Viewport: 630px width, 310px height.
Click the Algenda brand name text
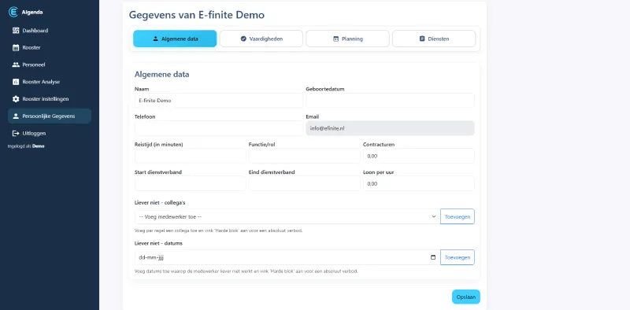32,12
